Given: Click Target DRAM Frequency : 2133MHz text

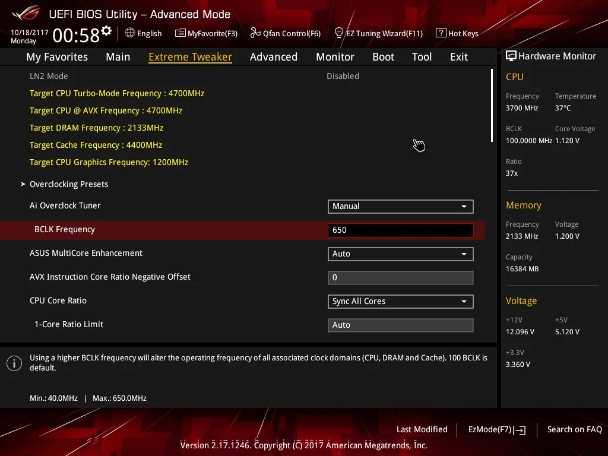Looking at the screenshot, I should point(97,128).
